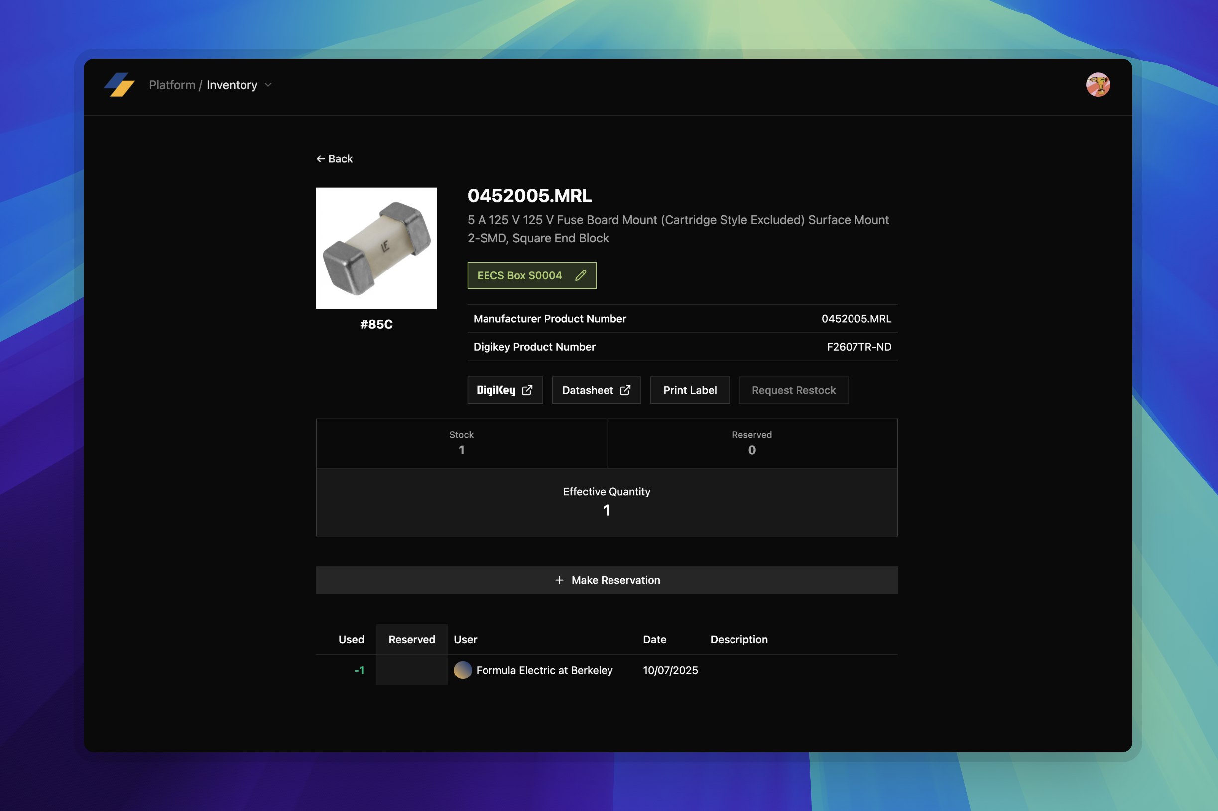Expand the Inventory breadcrumb chevron
The width and height of the screenshot is (1218, 811).
pyautogui.click(x=268, y=85)
